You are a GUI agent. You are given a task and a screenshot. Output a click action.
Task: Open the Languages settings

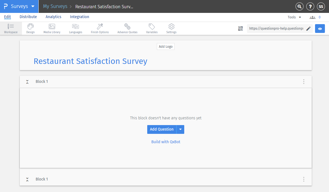[75, 28]
